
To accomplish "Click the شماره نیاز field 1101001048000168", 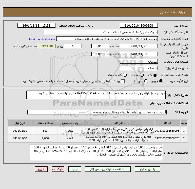I will click(139, 26).
